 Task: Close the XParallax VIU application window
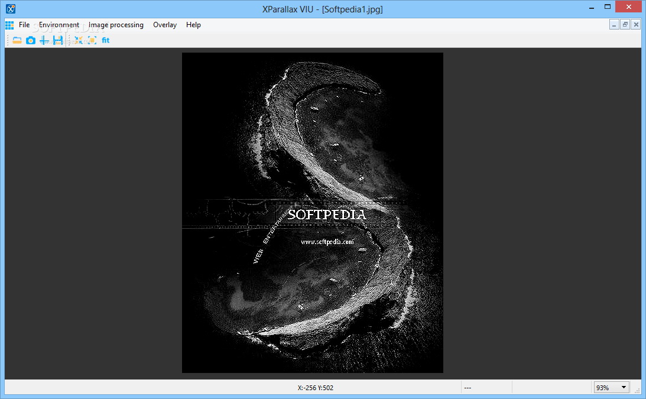point(629,7)
